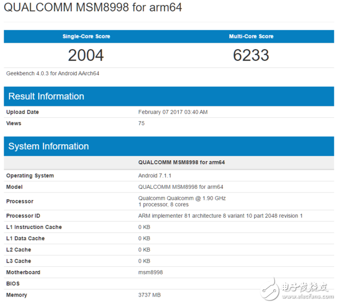
Task: Click the Geekbench 4.0.3 for Android text
Action: pos(53,73)
